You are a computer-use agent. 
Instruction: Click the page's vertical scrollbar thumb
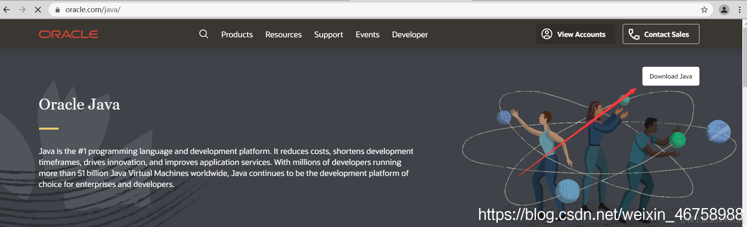pyautogui.click(x=745, y=57)
